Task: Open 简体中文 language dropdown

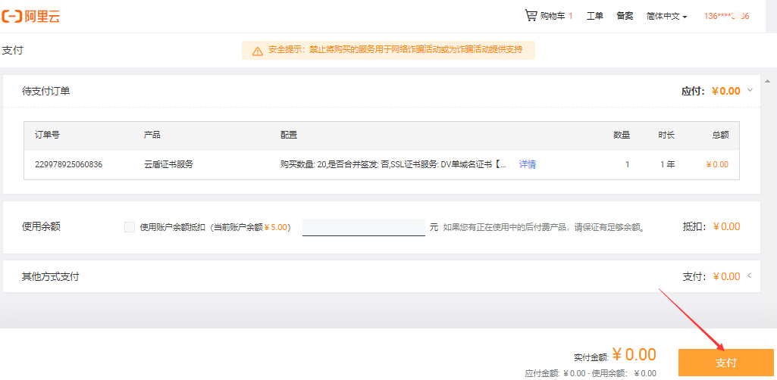Action: pos(666,16)
